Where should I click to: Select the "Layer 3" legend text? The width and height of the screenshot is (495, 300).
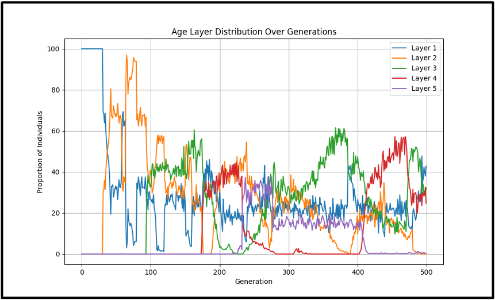tap(424, 68)
